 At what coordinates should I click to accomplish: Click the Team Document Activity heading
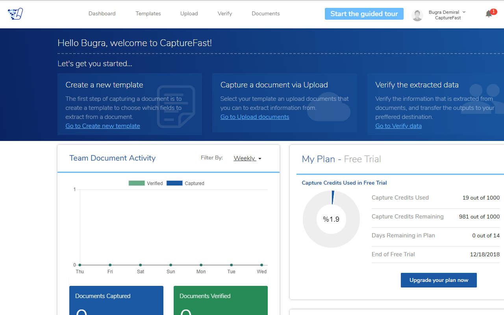[x=113, y=158]
